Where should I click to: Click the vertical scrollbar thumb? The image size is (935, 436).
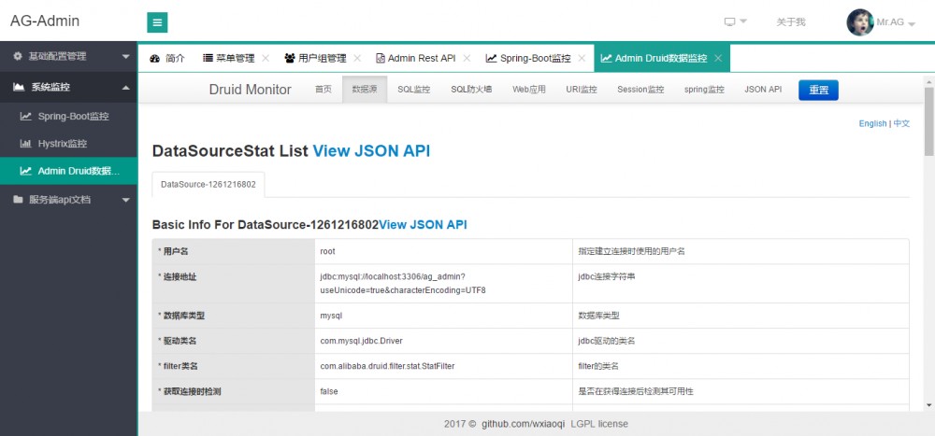pos(929,121)
